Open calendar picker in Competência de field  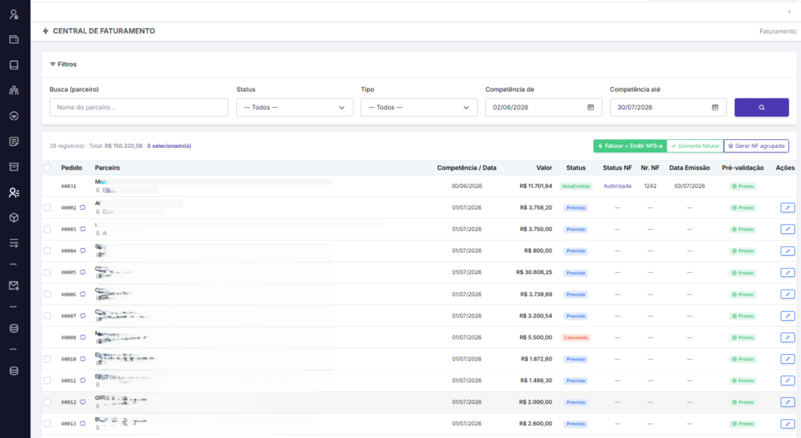591,107
